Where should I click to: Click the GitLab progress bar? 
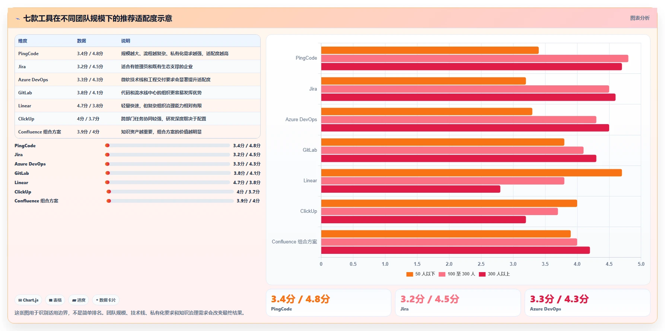pos(168,173)
